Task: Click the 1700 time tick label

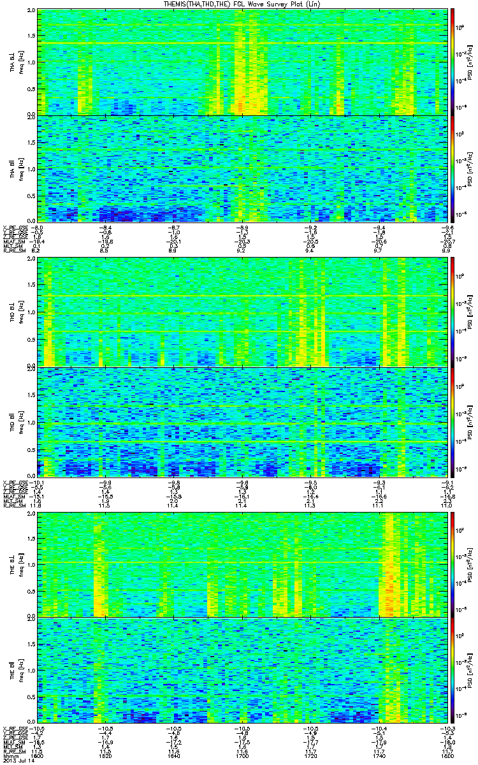Action: pos(242,756)
